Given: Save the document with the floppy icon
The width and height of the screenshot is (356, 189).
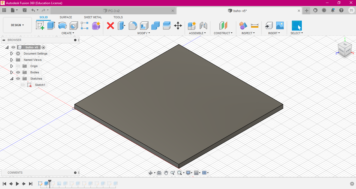Looking at the screenshot, I should 25,10.
